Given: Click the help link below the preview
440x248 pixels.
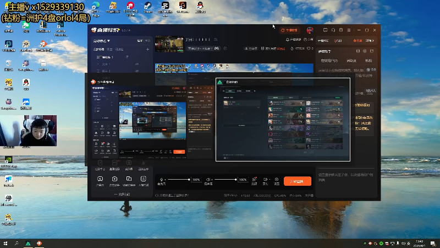Looking at the screenshot, I should pos(172,195).
